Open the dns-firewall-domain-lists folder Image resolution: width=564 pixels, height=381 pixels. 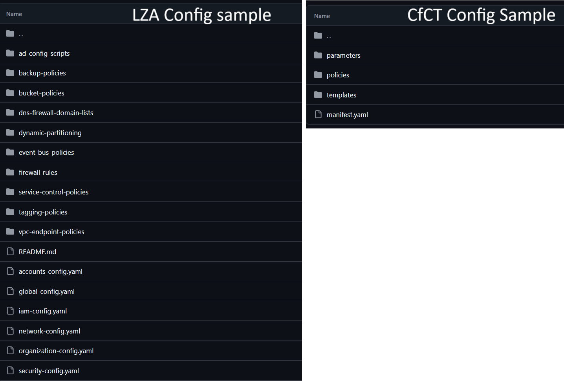[56, 113]
